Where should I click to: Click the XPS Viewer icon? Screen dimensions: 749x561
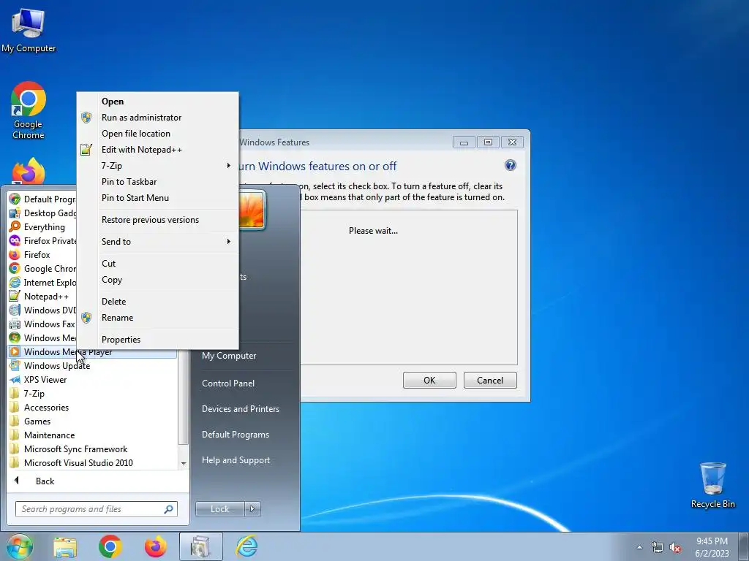pos(15,380)
